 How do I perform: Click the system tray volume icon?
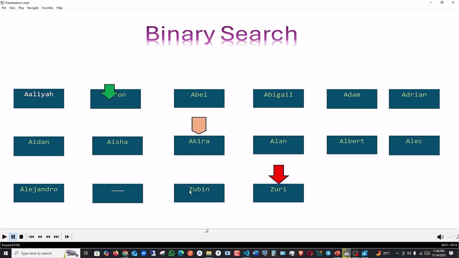click(409, 253)
